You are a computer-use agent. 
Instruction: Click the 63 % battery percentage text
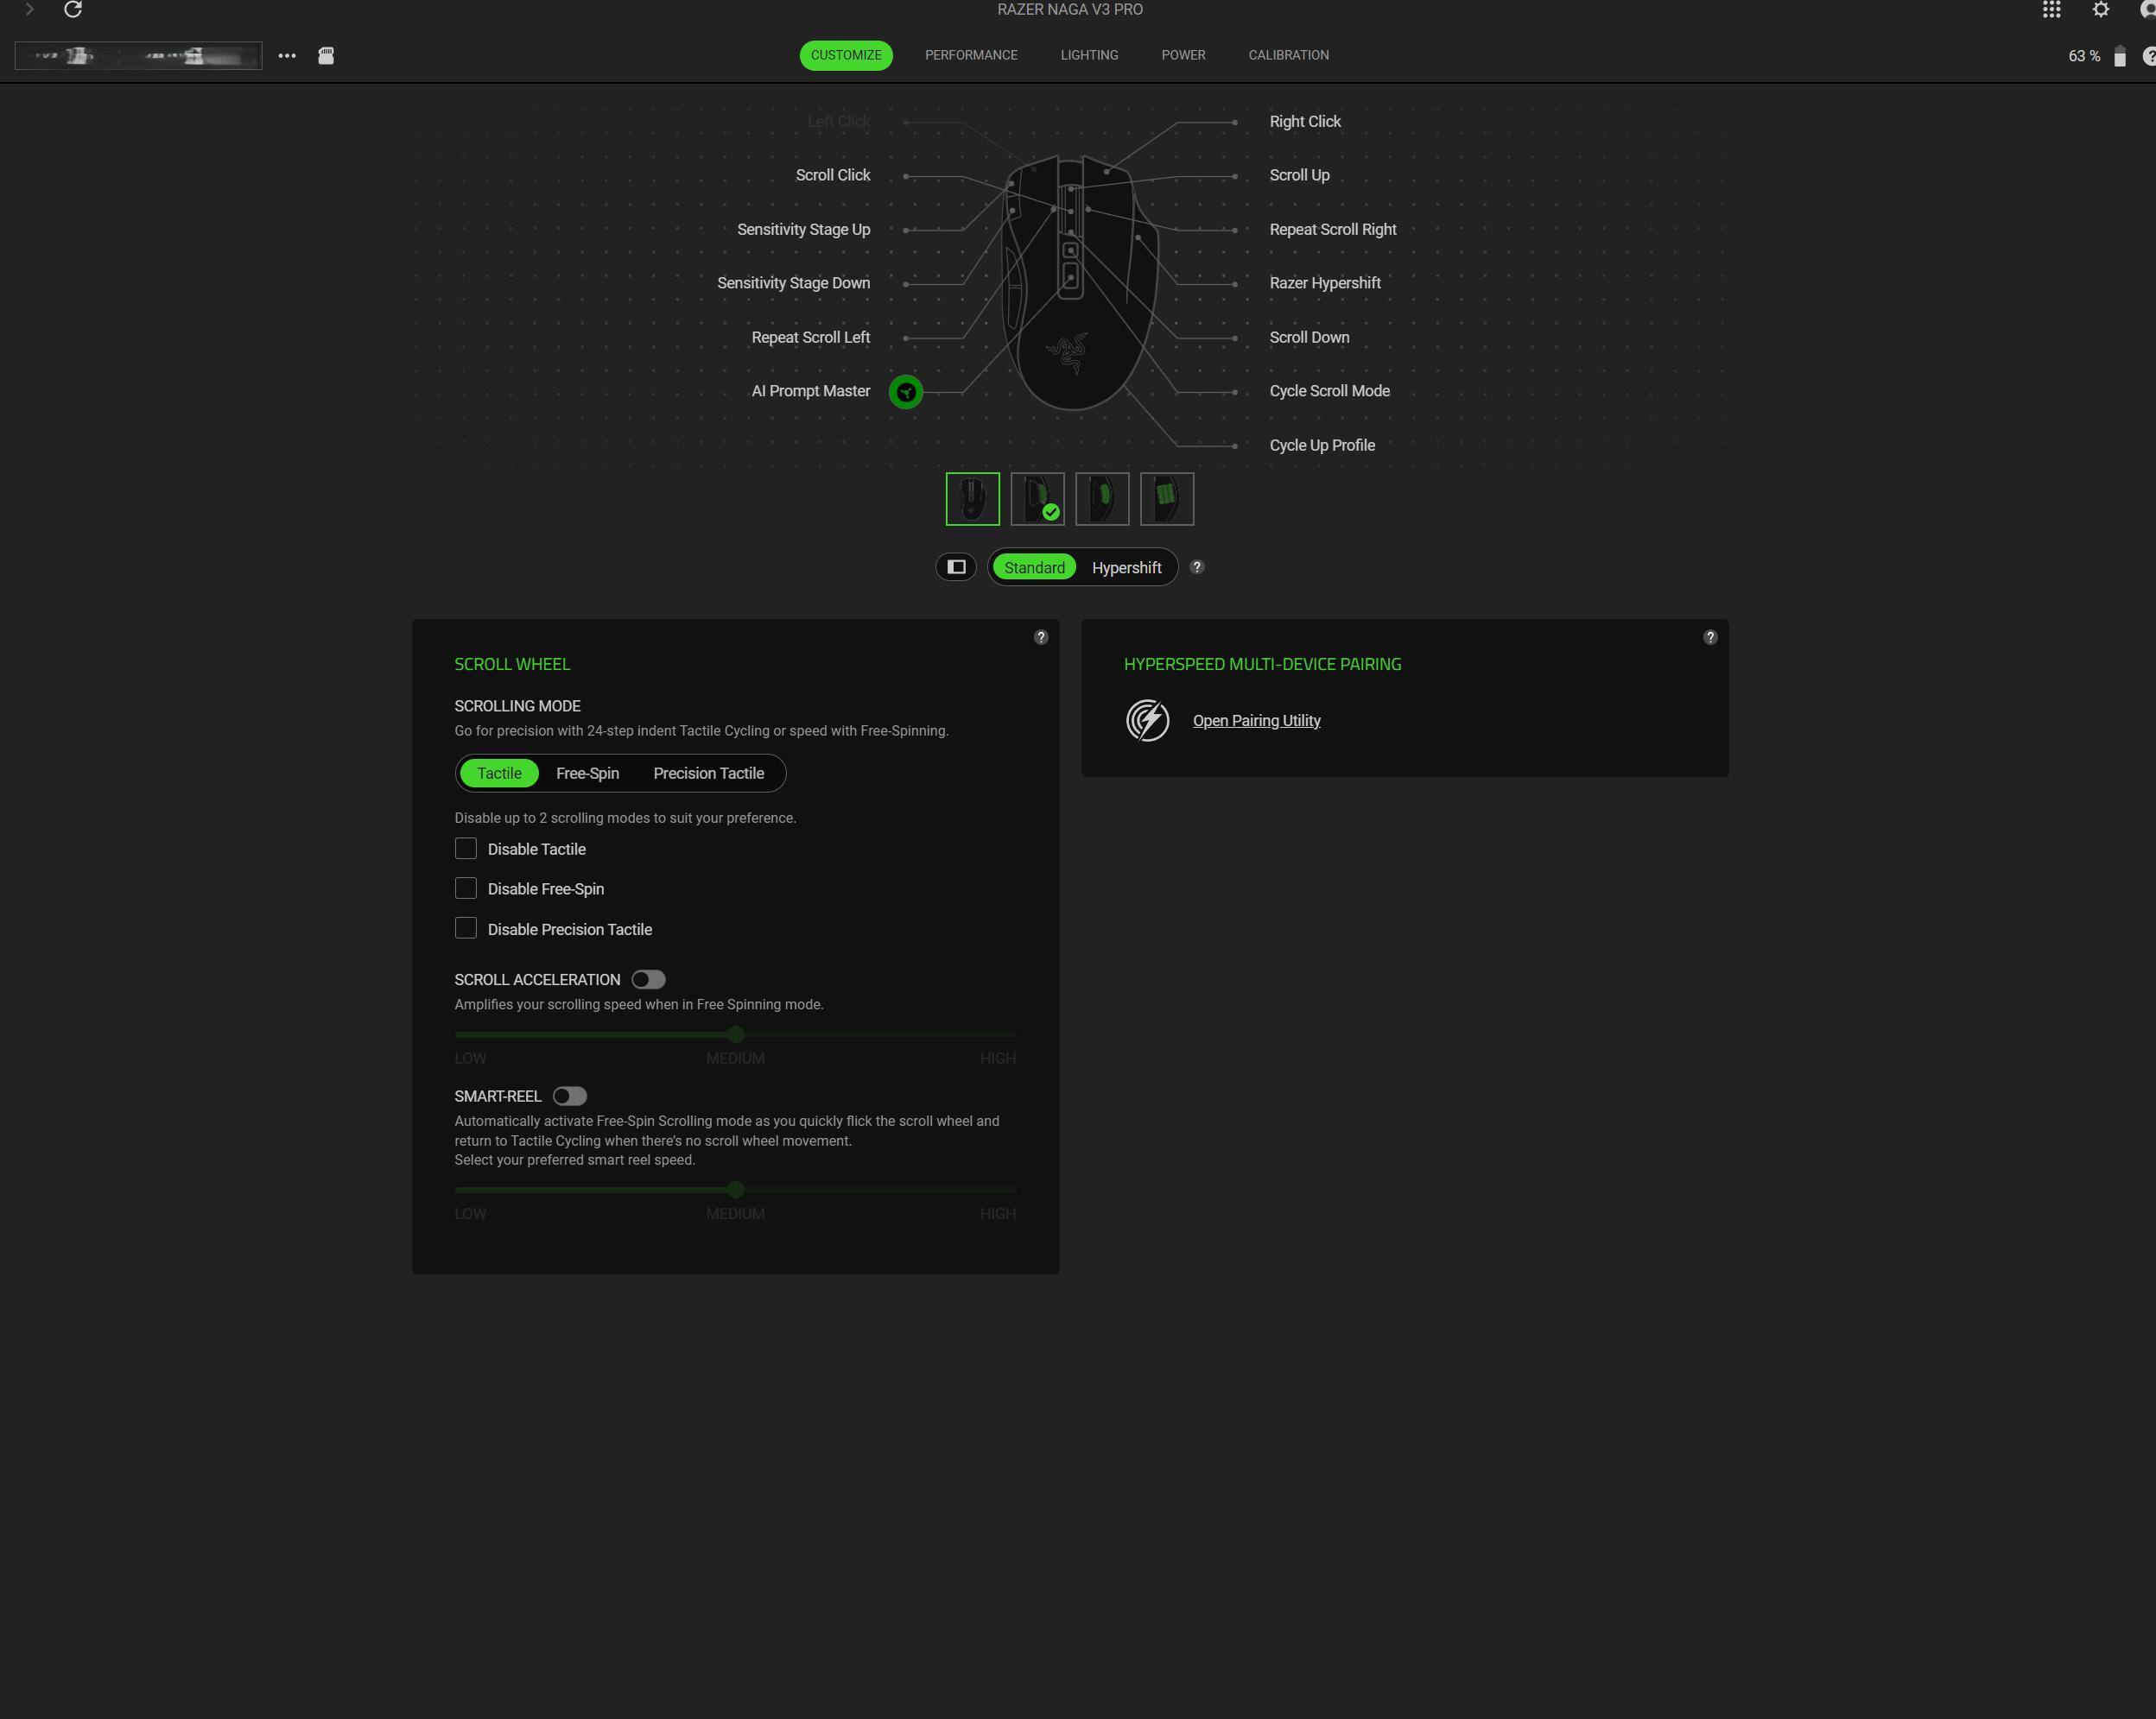point(2084,56)
